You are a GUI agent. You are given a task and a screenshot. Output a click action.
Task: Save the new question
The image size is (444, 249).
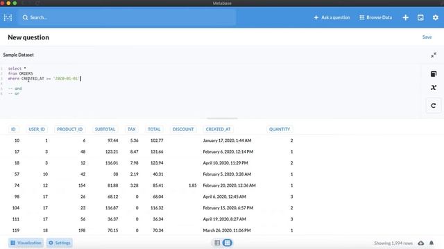(427, 37)
